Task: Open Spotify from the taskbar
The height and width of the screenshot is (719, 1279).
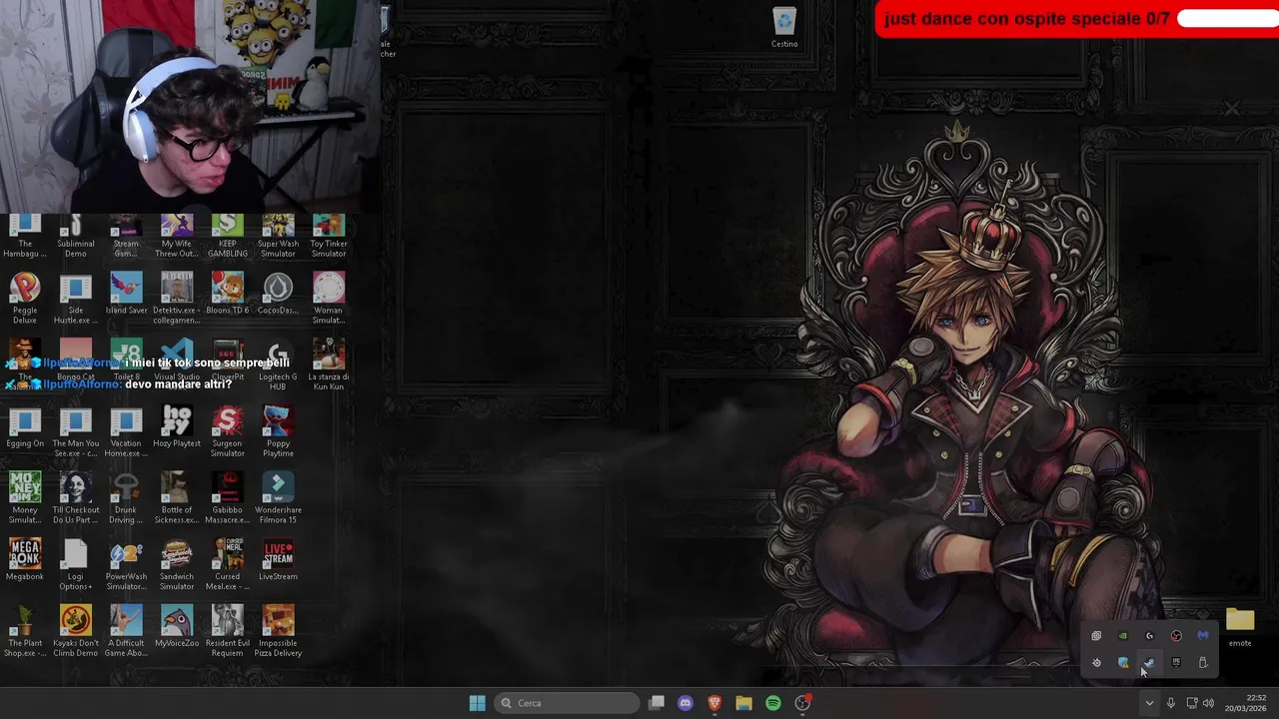Action: 773,703
